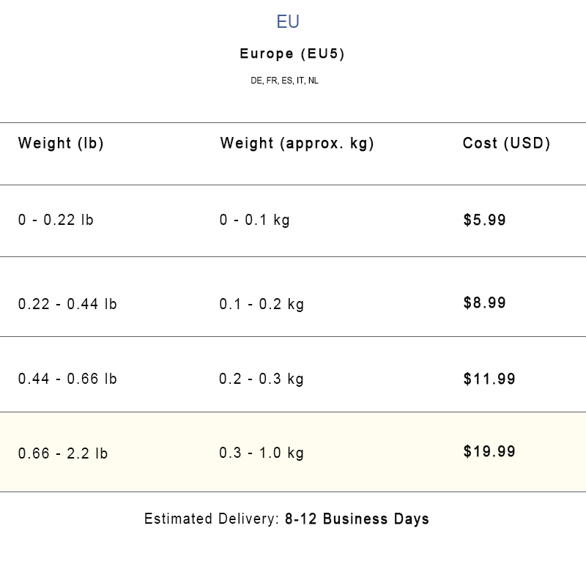The height and width of the screenshot is (586, 586).
Task: Click the bold 8-12 Business Days text
Action: [357, 519]
